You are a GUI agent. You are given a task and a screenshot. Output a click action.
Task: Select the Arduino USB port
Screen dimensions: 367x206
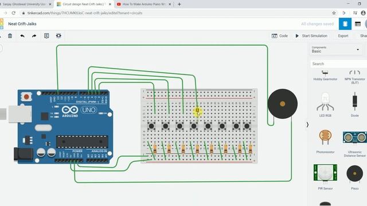pyautogui.click(x=20, y=114)
